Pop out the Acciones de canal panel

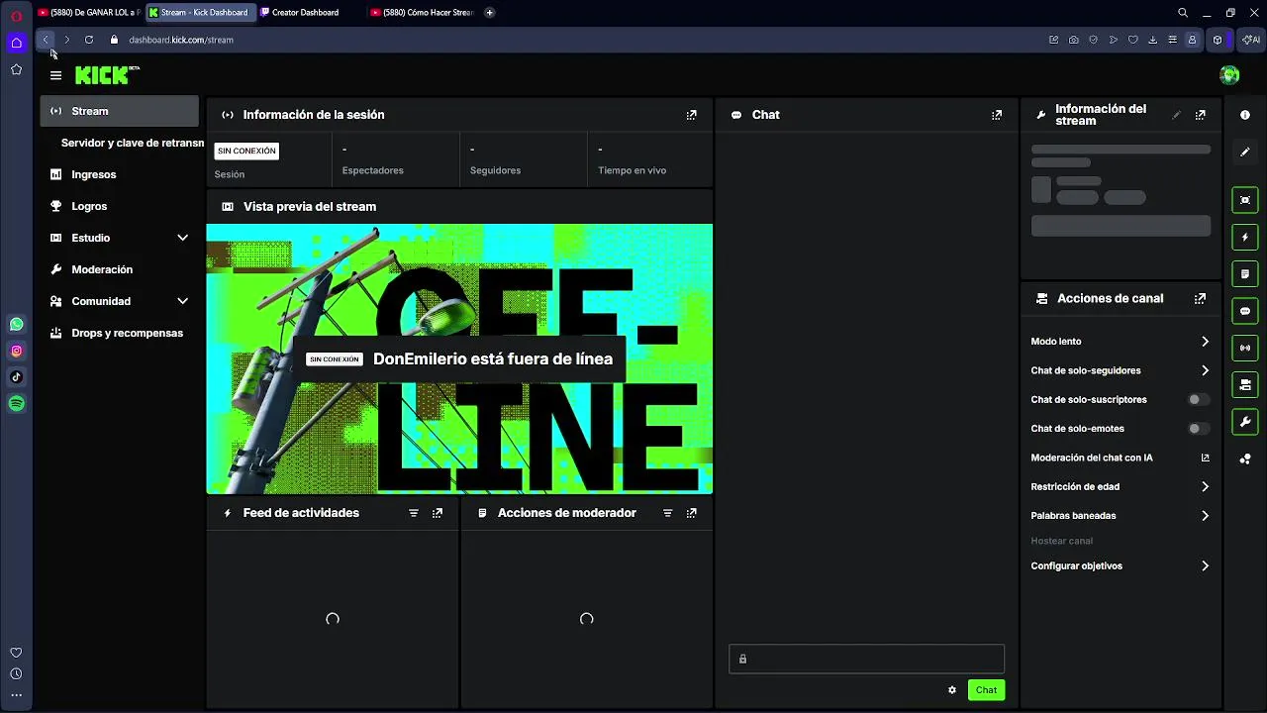tap(1201, 298)
